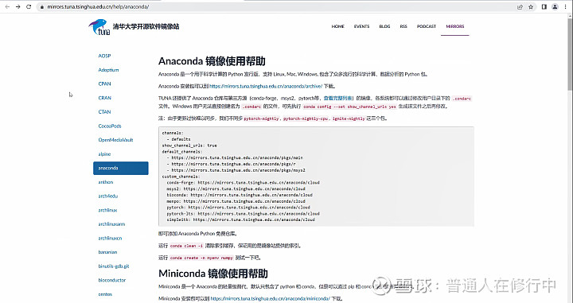Viewport: 573px width, 303px height.
Task: Click the conda create -n myenv numpy snippet
Action: coord(201,258)
